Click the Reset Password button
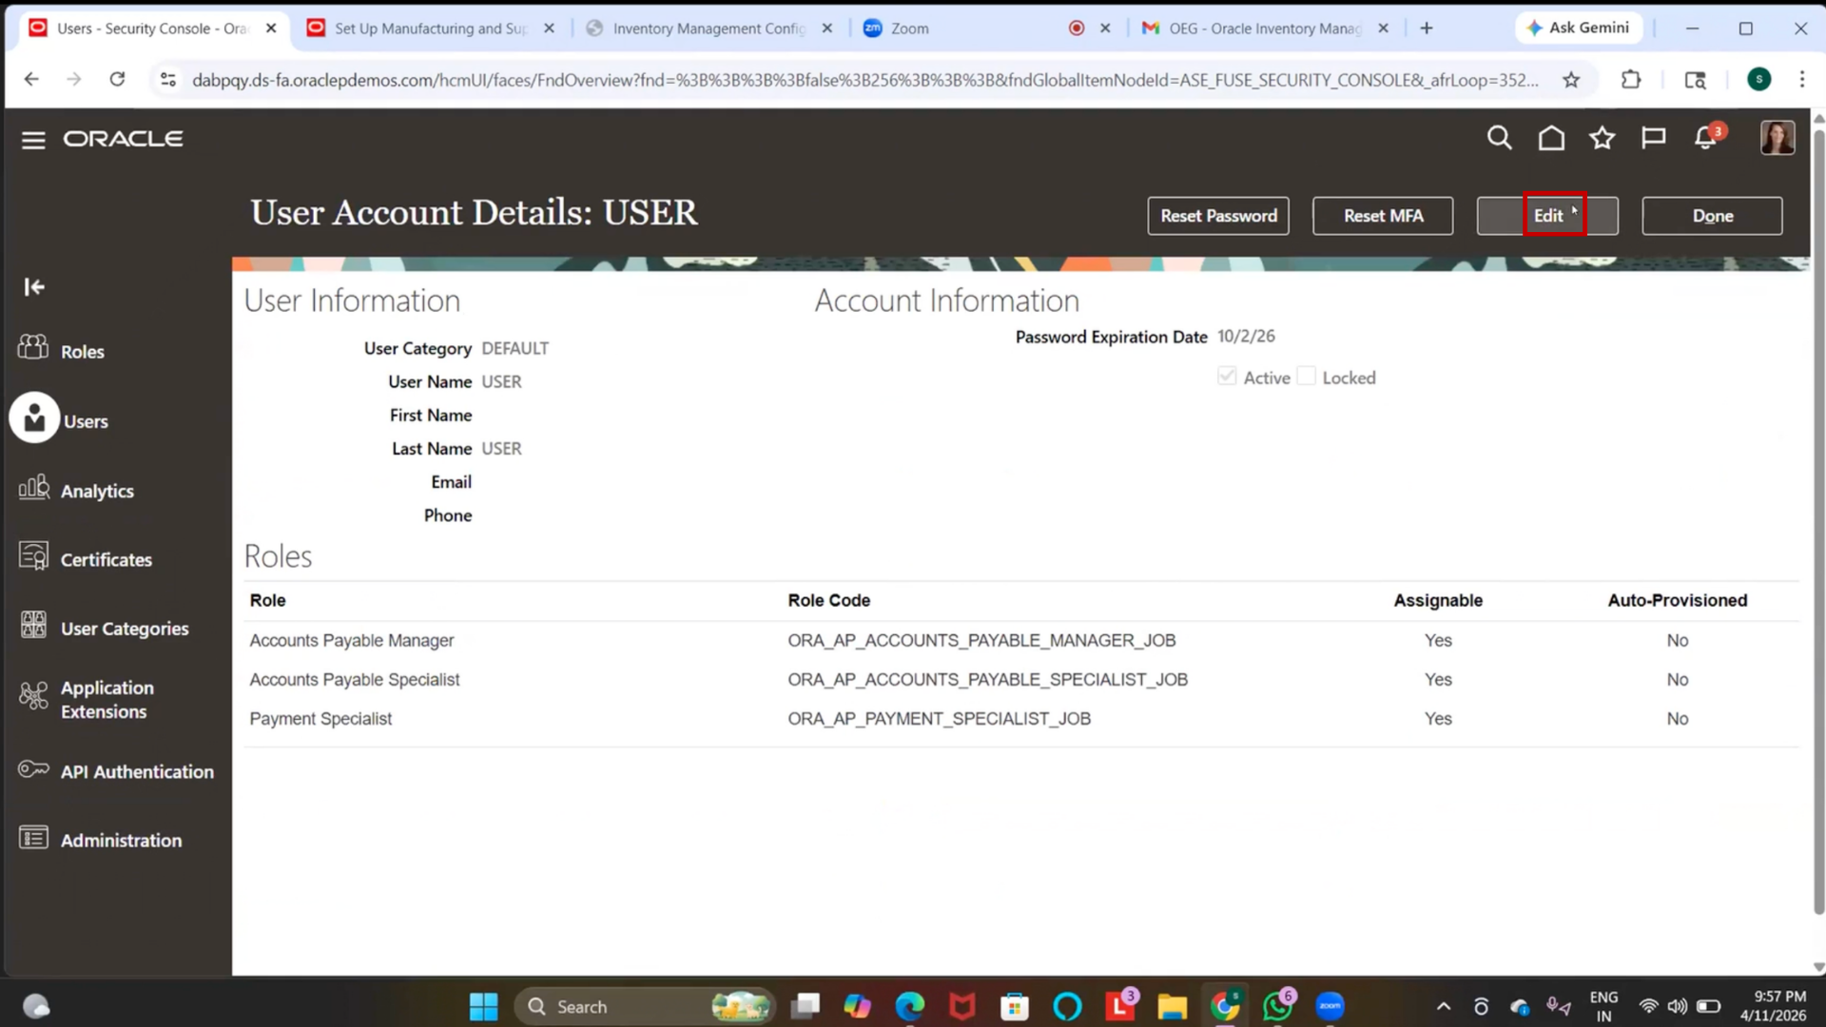 1218,216
